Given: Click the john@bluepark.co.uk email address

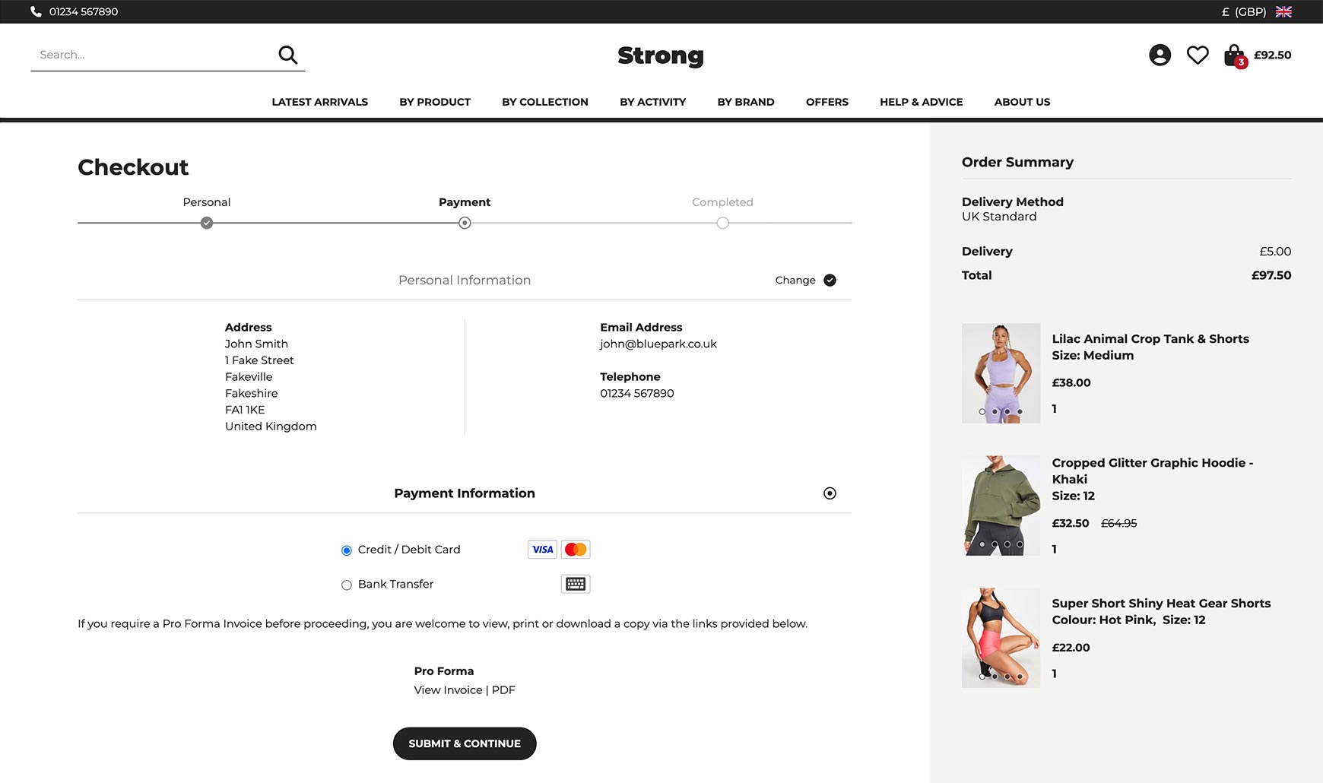Looking at the screenshot, I should click(x=658, y=344).
